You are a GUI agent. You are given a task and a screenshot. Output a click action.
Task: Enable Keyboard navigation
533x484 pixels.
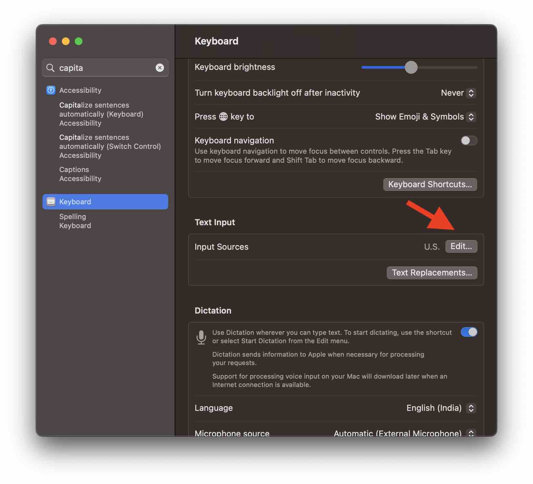pyautogui.click(x=469, y=140)
